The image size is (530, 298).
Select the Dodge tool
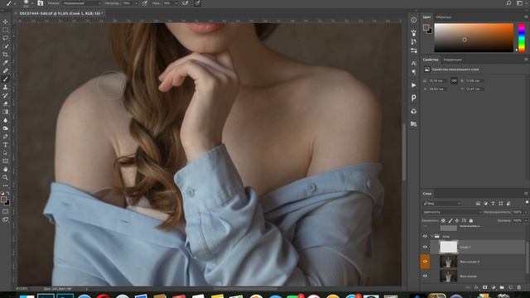coord(6,128)
